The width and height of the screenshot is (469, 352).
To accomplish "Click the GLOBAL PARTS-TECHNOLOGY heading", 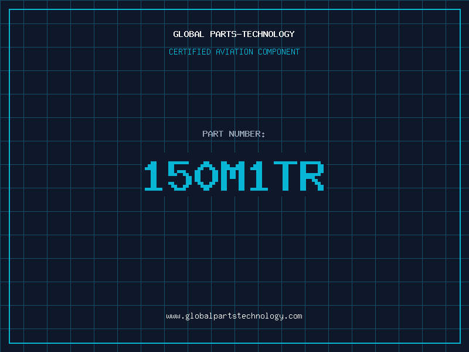I will tap(234, 34).
